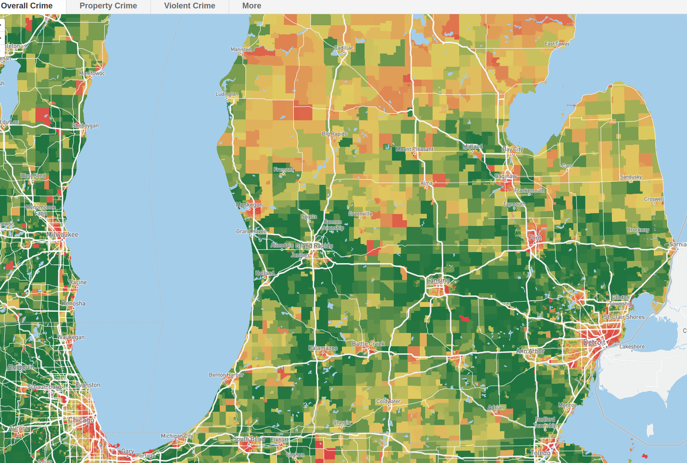Click the Kenosha map label
Image resolution: width=687 pixels, height=463 pixels.
(73, 304)
